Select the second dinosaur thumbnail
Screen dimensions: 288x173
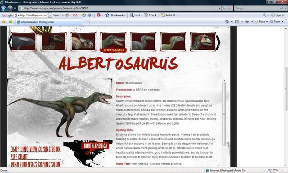click(54, 42)
